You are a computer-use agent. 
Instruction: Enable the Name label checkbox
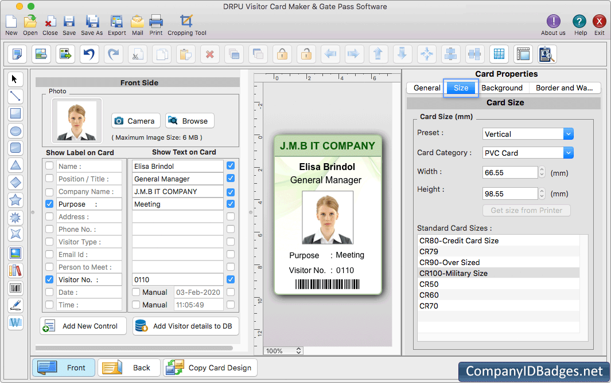[49, 165]
